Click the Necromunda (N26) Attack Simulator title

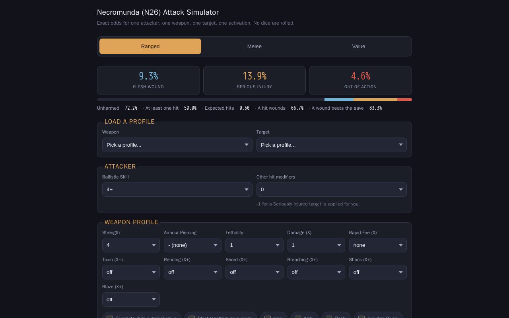(158, 12)
